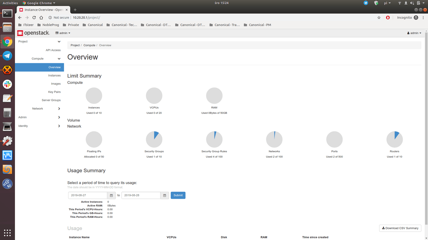Click the bookmark star in the address bar
This screenshot has width=428, height=240.
(x=379, y=17)
